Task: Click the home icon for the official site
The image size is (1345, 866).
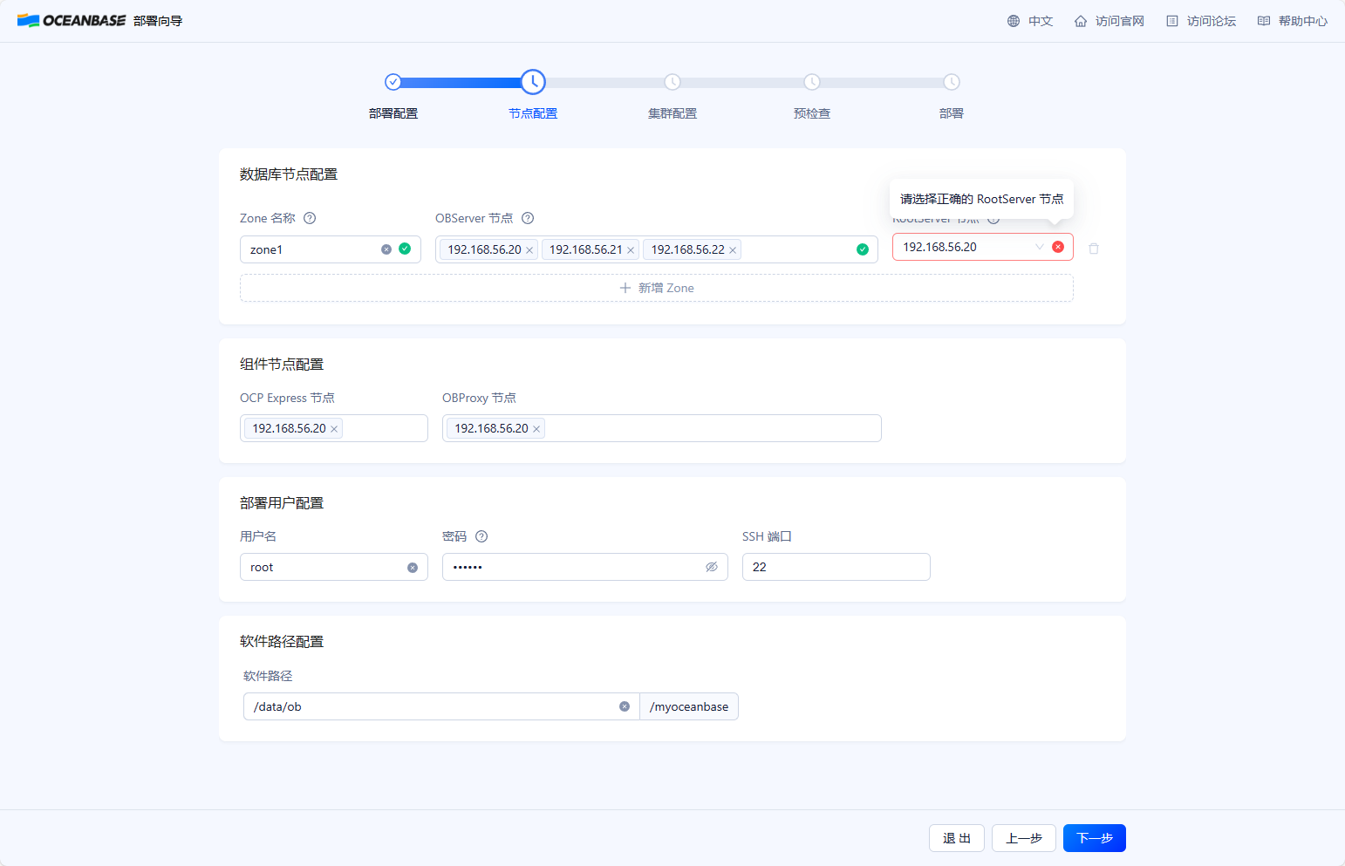Action: [x=1081, y=21]
